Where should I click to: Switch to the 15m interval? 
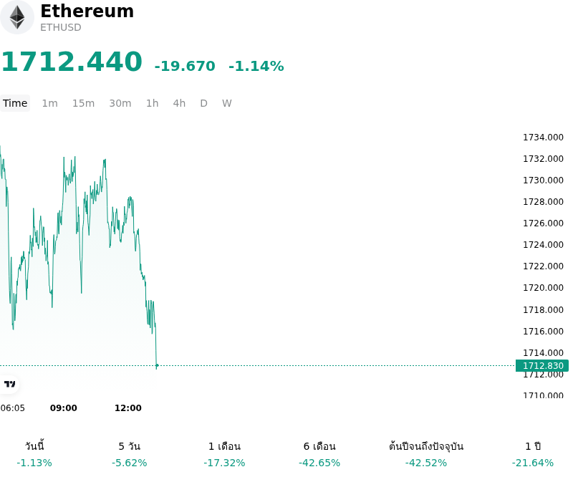[83, 103]
